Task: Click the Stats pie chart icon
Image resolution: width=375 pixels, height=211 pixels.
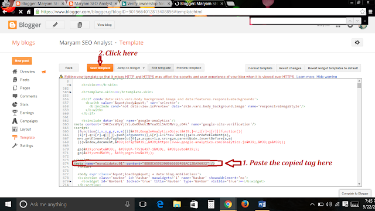Action: coord(15,104)
